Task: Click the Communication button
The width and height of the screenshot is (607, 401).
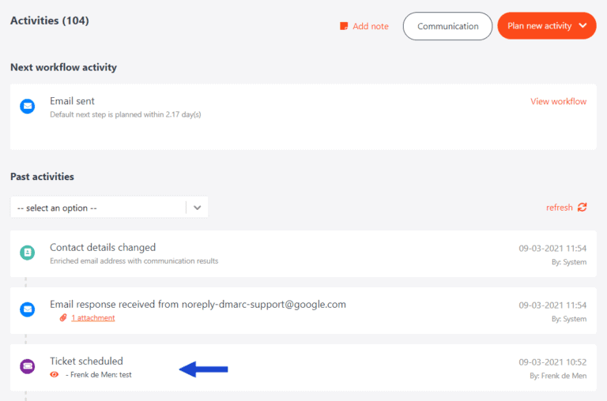Action: pyautogui.click(x=447, y=26)
